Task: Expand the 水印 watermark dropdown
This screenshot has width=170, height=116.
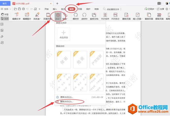Action: point(58,19)
